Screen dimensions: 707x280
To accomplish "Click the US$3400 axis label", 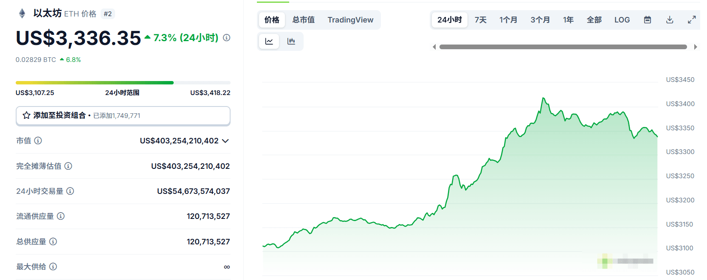I will [680, 104].
